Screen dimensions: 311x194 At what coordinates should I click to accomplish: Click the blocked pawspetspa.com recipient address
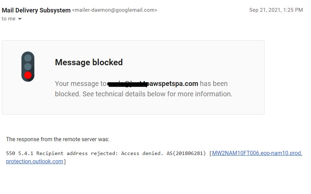click(x=153, y=84)
